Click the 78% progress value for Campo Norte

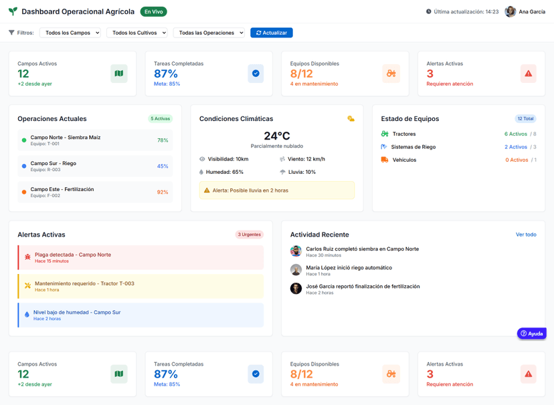pos(163,140)
